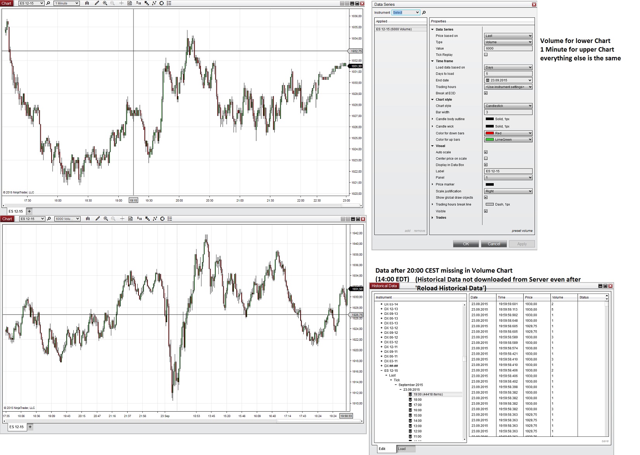Screen dimensions: 640x455
Task: Open the Price based on dropdown
Action: (x=508, y=36)
